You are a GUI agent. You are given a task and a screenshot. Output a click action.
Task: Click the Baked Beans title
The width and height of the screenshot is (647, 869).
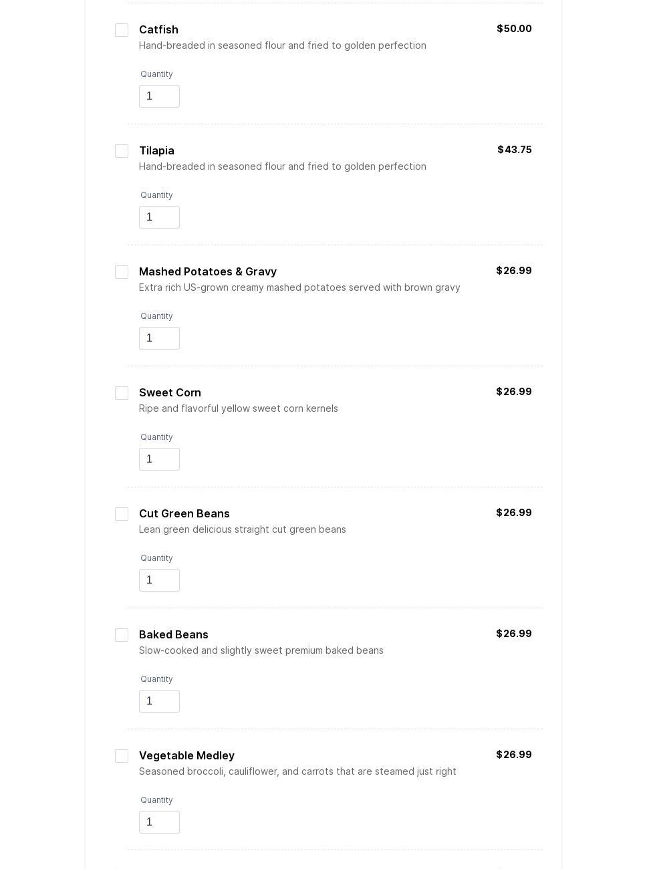point(173,635)
